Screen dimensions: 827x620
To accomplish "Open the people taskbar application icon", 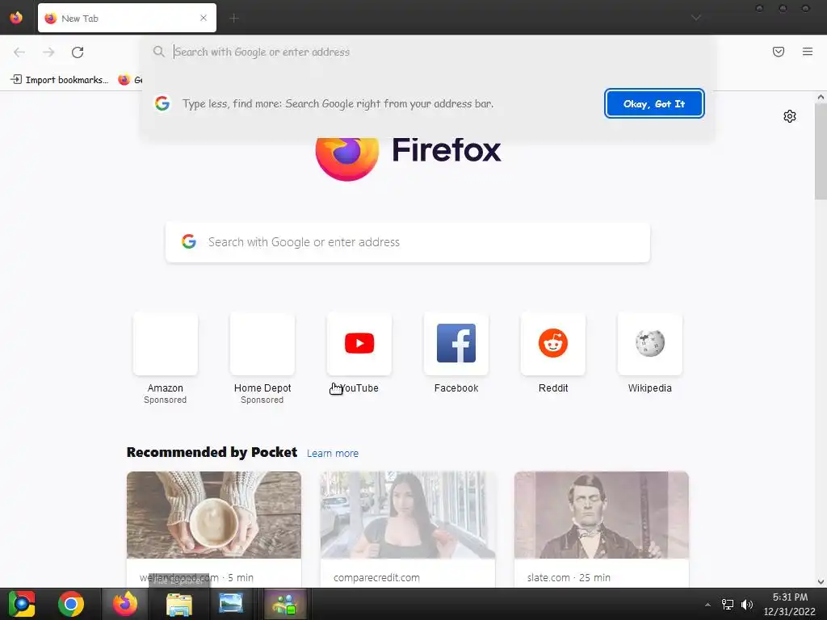I will pos(285,604).
